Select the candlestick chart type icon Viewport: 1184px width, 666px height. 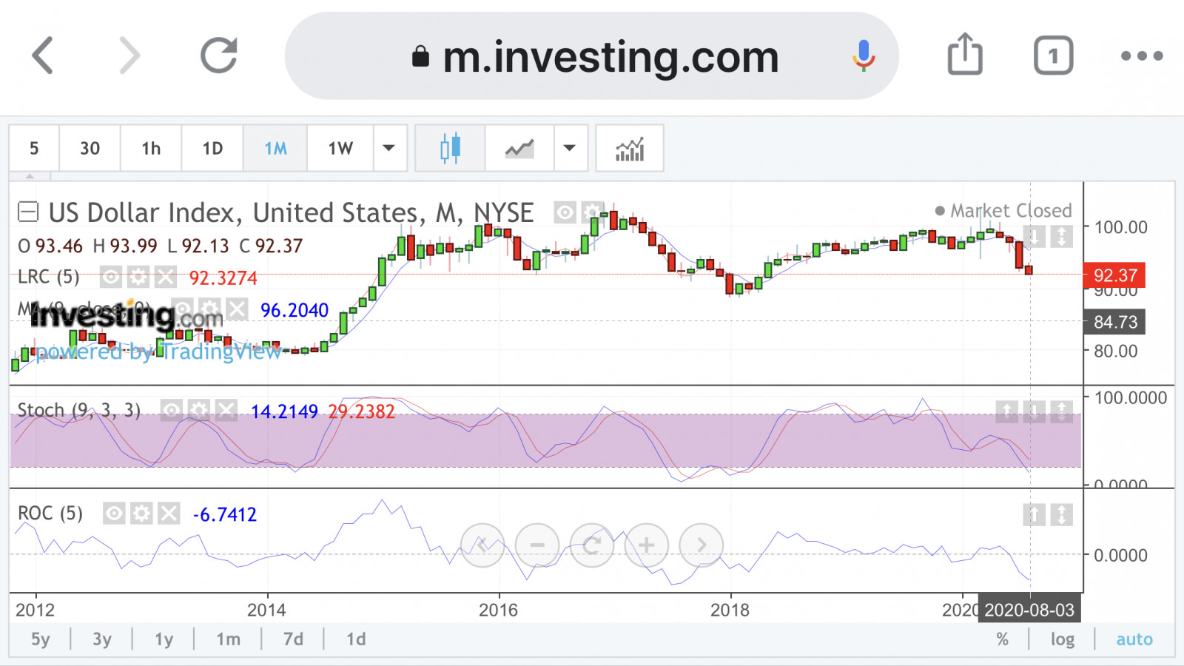tap(450, 148)
